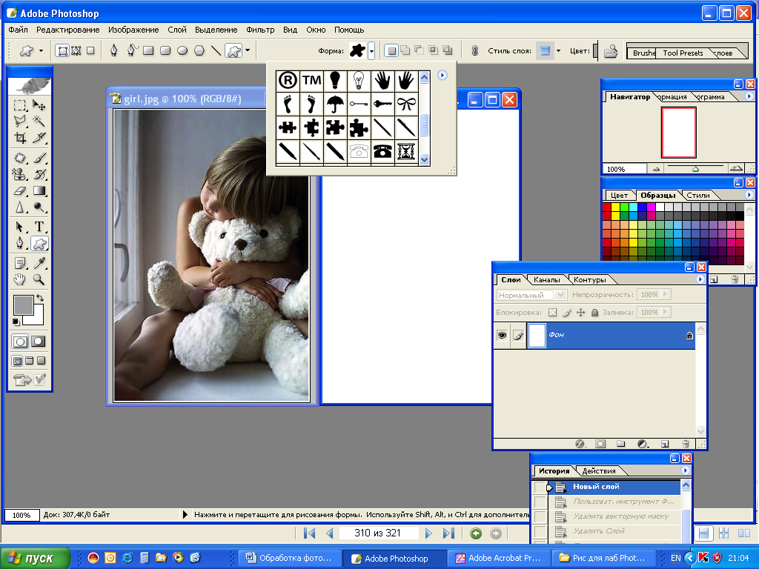Switch to the Каналы tab

pos(546,279)
